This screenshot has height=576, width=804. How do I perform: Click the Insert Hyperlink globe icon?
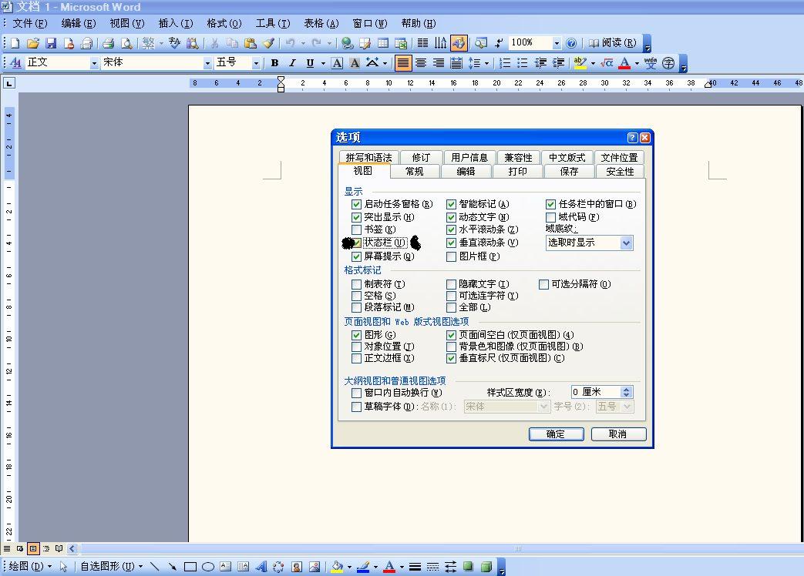click(x=347, y=43)
